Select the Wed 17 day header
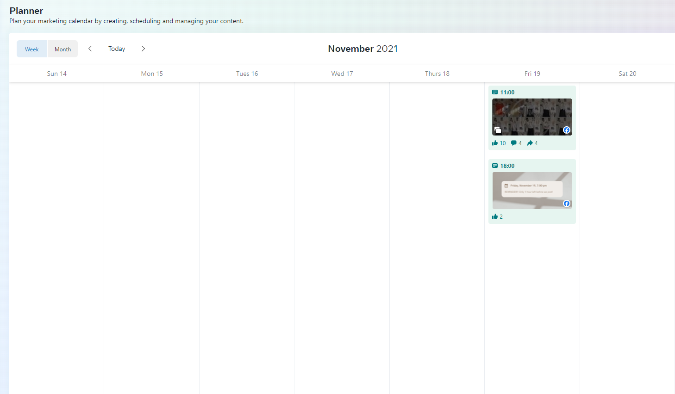The image size is (675, 394). [x=342, y=74]
